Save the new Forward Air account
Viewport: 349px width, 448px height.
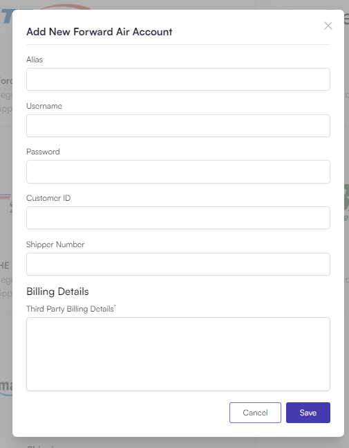point(308,413)
